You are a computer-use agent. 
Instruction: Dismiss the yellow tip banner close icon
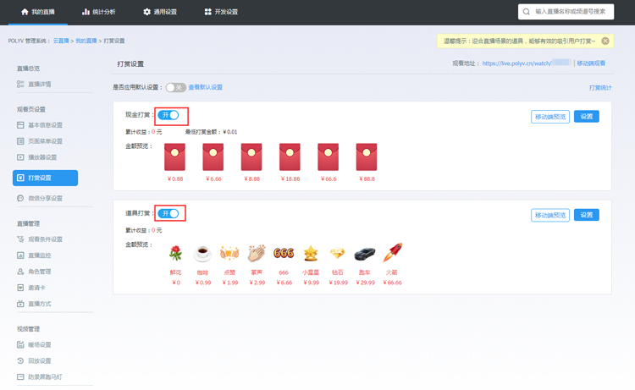tap(605, 41)
